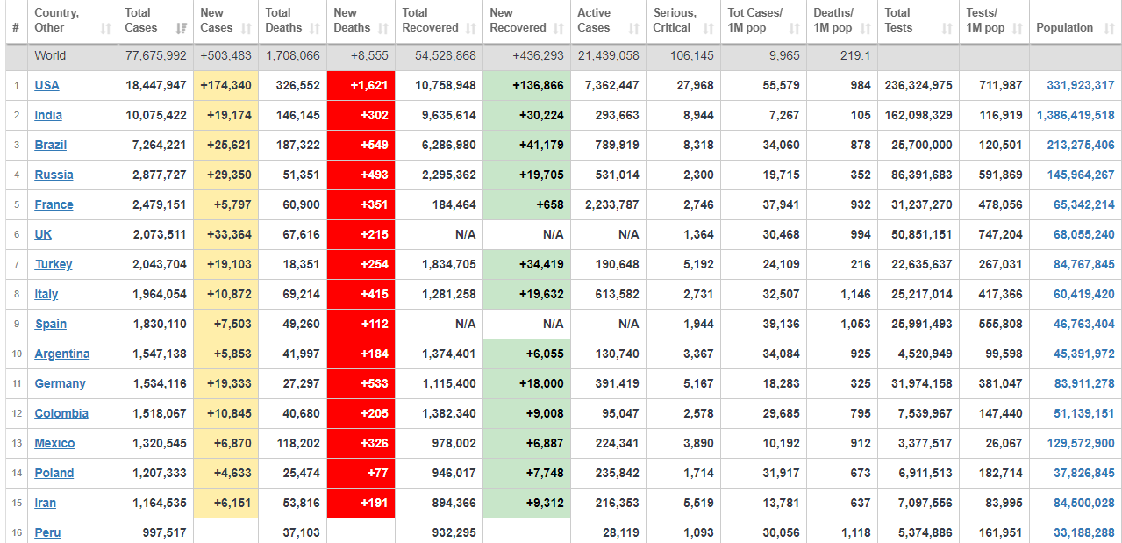
Task: Open Mexico population link 129,572,900
Action: coord(1081,443)
